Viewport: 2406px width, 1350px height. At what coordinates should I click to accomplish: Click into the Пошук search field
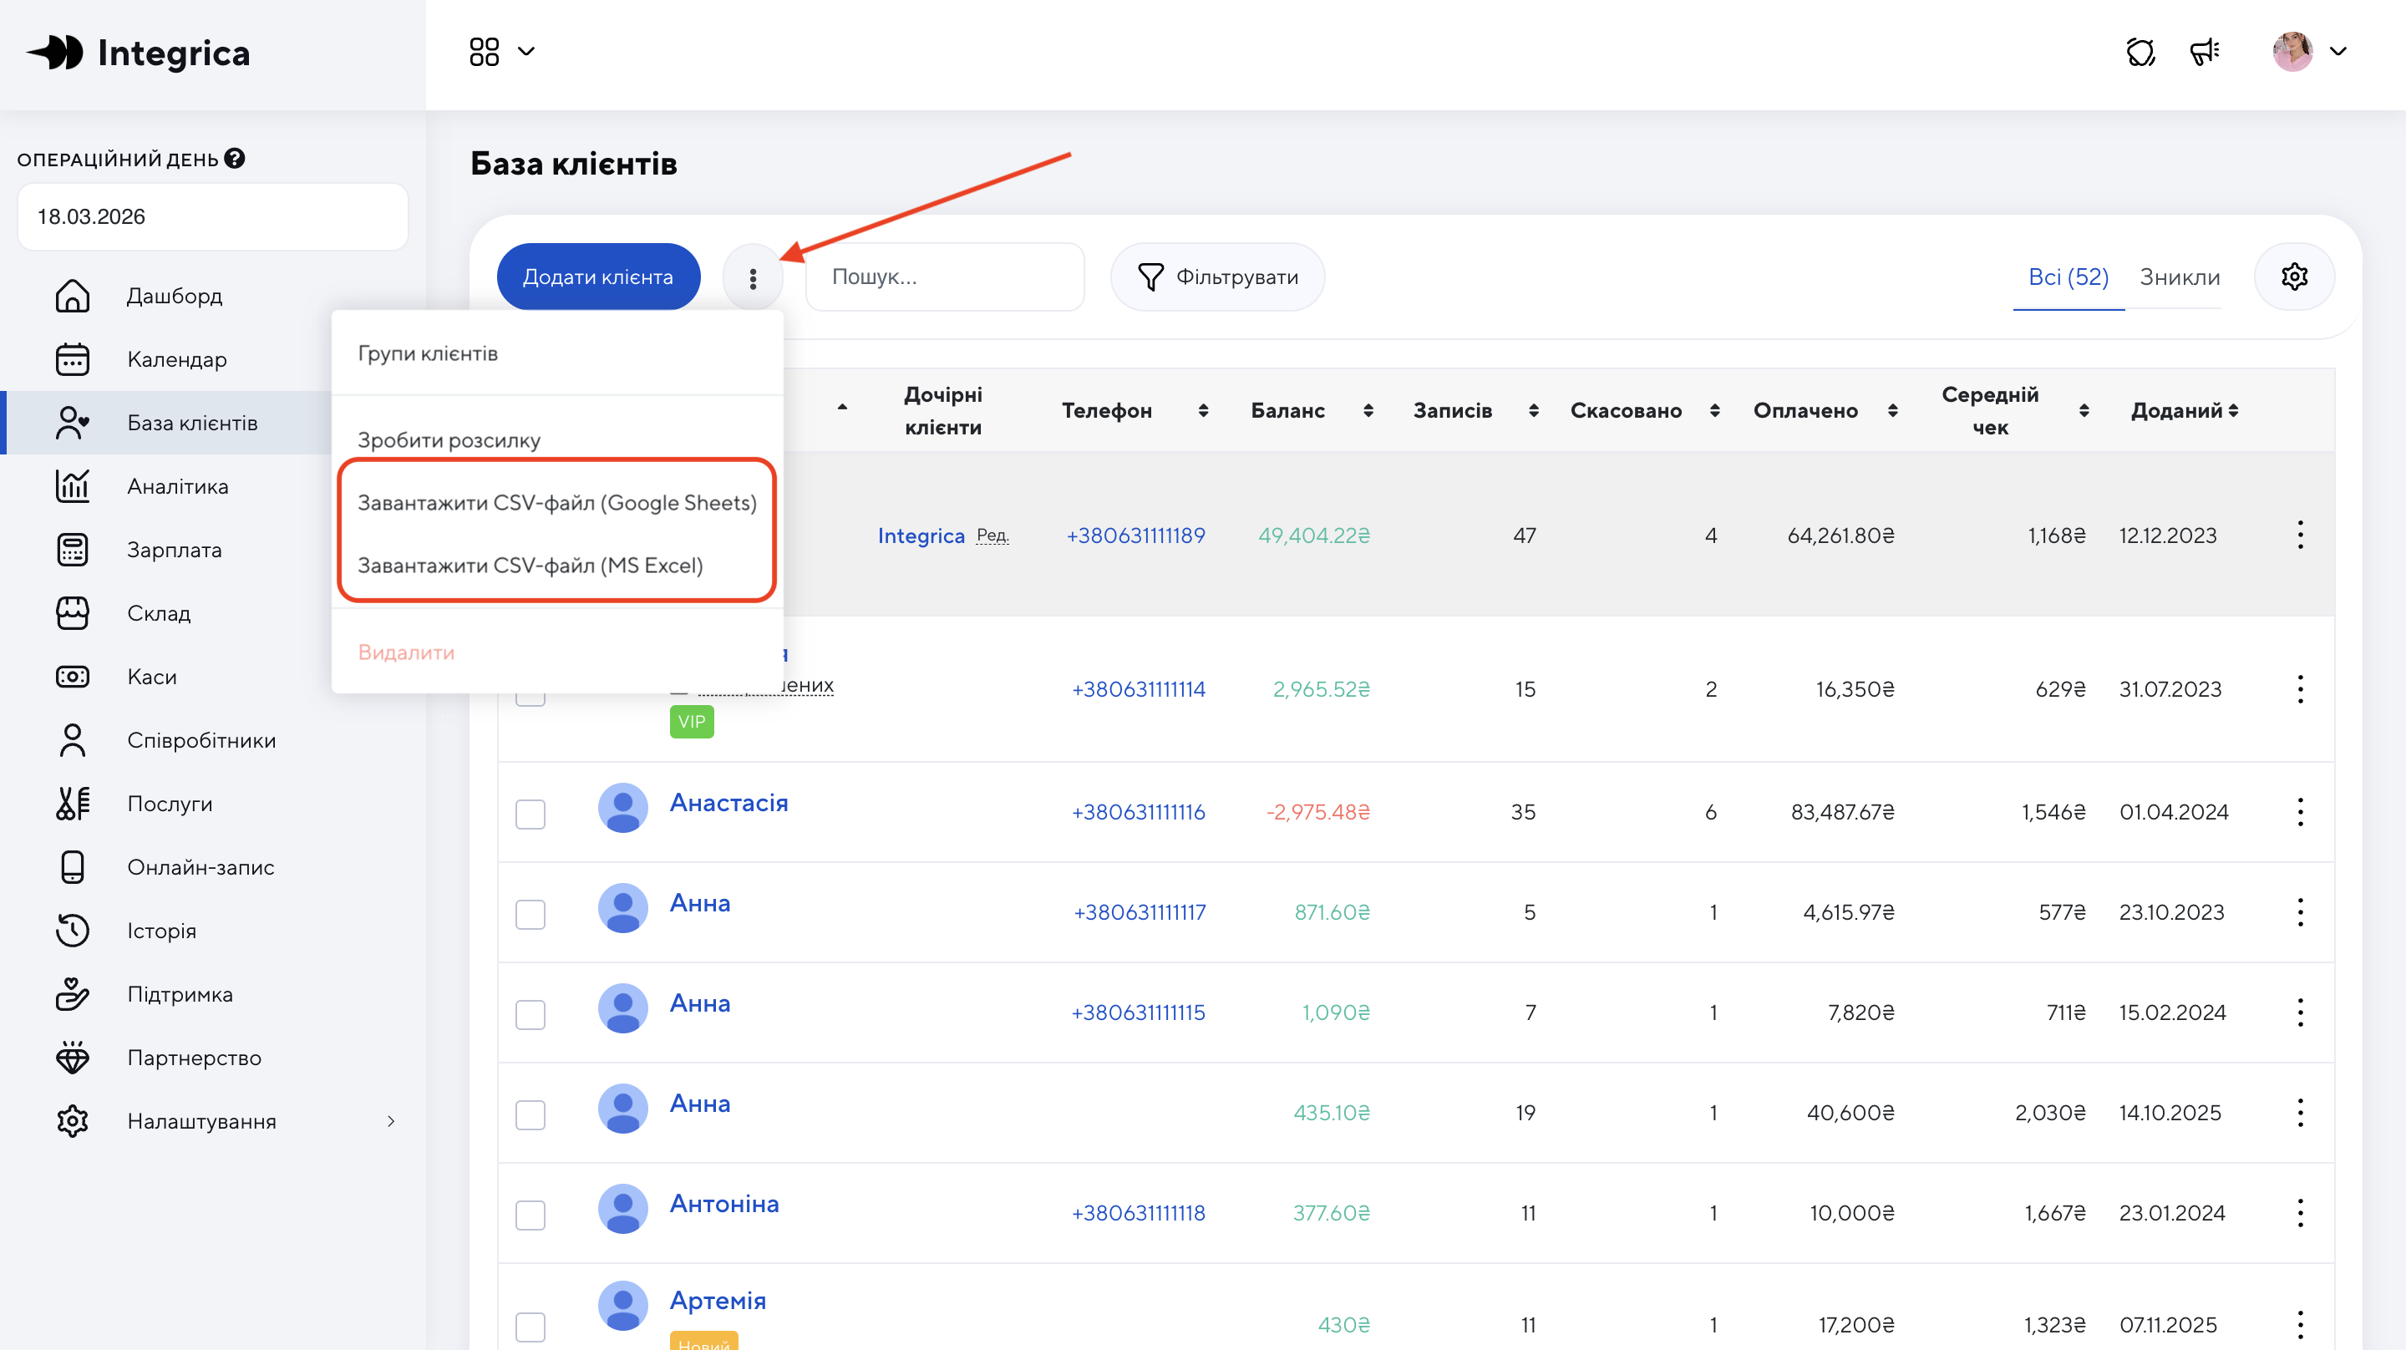[x=943, y=277]
